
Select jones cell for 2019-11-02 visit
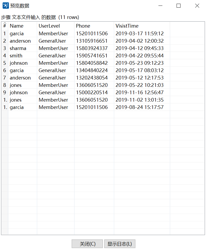[x=23, y=100]
